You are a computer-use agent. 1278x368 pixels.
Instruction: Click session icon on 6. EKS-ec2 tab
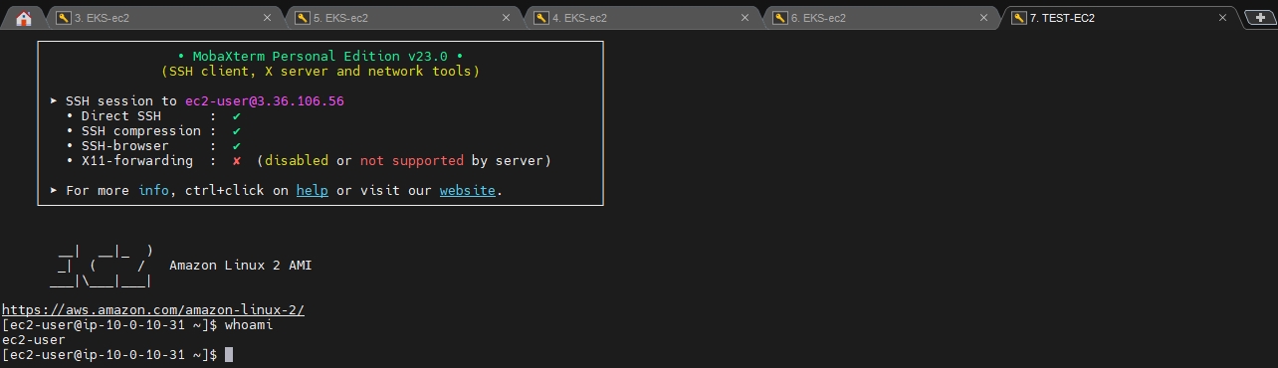(780, 18)
